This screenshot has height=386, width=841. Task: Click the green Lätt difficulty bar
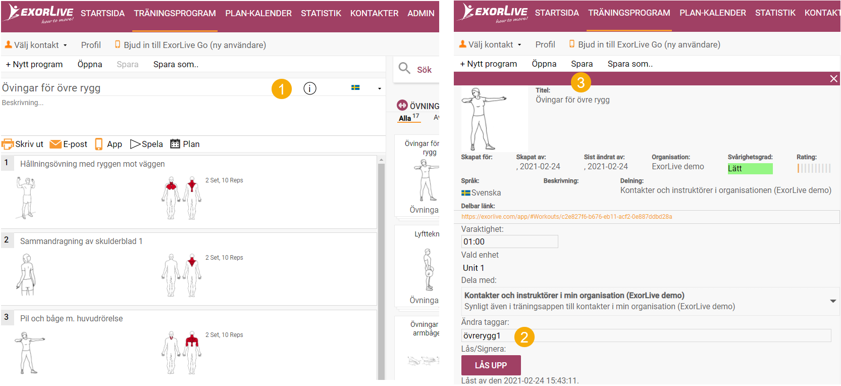coord(750,168)
